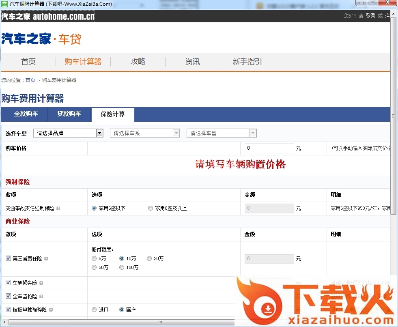Click the 登录 link
The width and height of the screenshot is (398, 327).
[x=370, y=16]
